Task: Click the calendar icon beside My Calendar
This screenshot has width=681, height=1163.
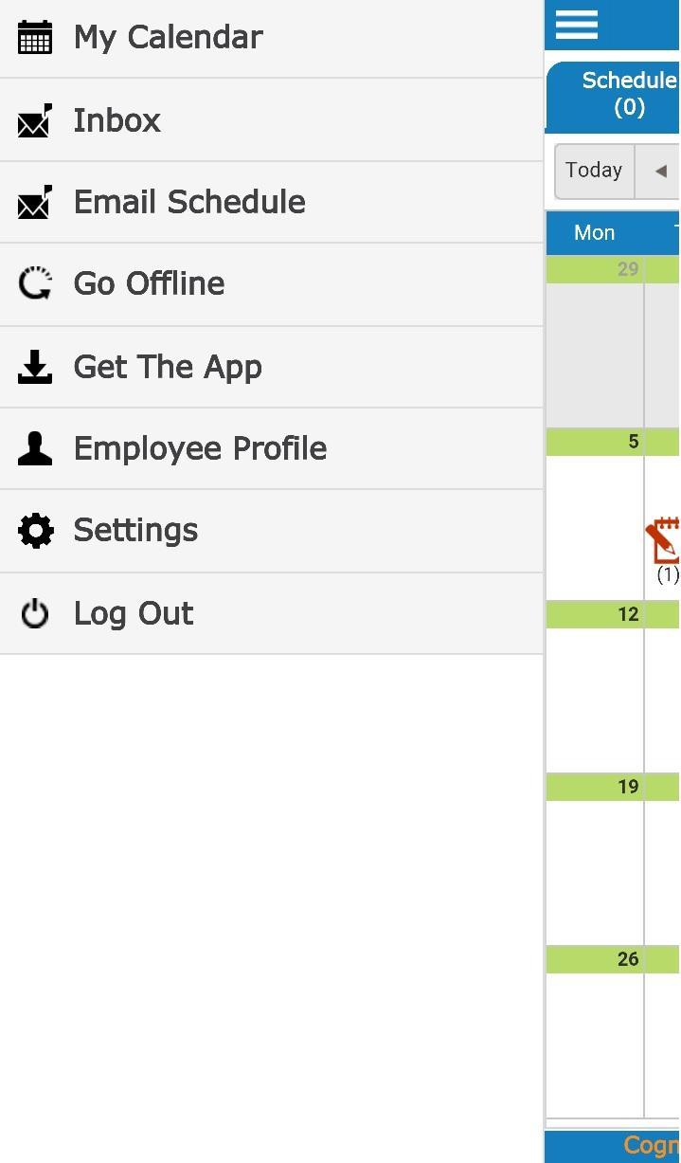Action: (x=35, y=38)
